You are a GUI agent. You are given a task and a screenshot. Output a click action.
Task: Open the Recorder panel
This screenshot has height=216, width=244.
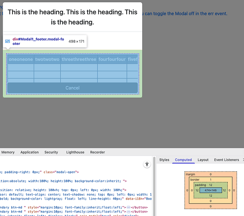click(97, 152)
